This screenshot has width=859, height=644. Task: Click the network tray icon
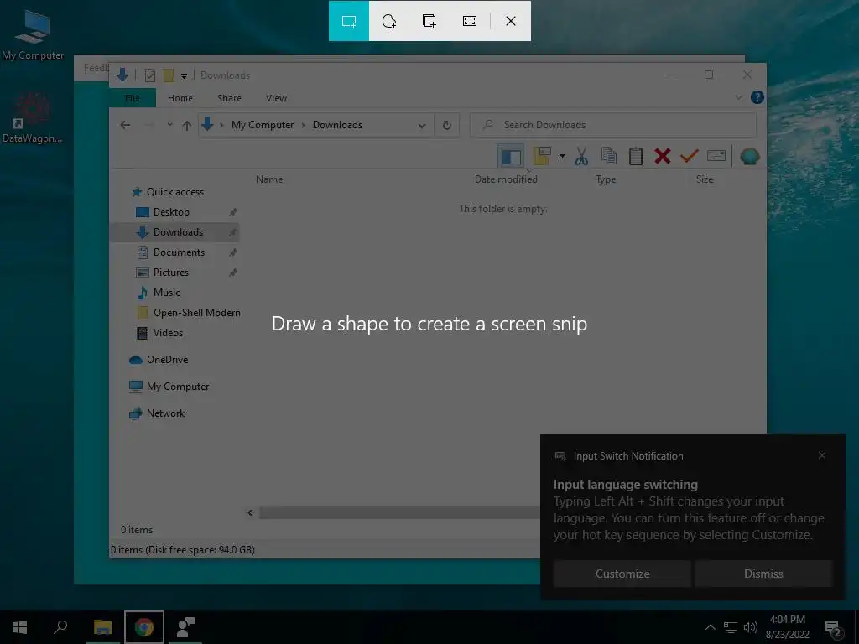point(731,627)
